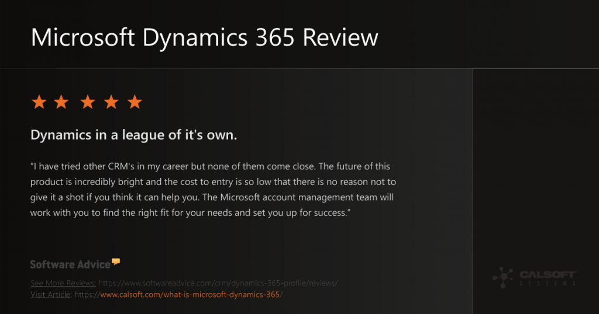Image resolution: width=599 pixels, height=314 pixels.
Task: Click the Microsoft Dynamics 365 Review title
Action: coord(204,38)
